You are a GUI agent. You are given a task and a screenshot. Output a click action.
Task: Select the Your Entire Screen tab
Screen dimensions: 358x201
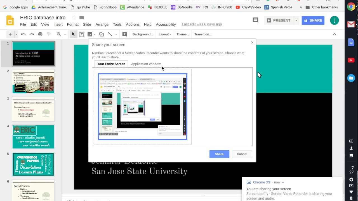[111, 64]
